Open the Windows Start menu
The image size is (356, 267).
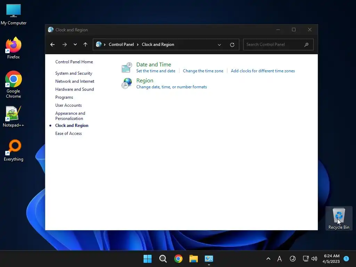click(147, 259)
